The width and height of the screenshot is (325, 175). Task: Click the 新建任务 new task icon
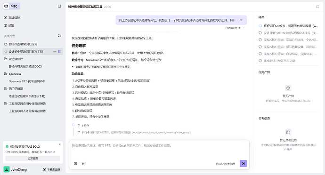(x=5, y=17)
